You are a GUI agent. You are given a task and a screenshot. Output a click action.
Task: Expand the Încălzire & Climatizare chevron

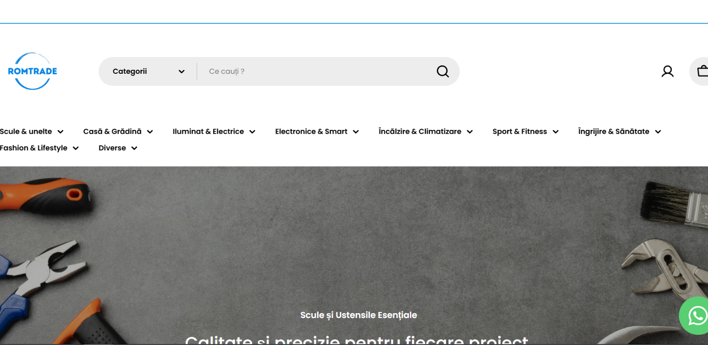[470, 132]
